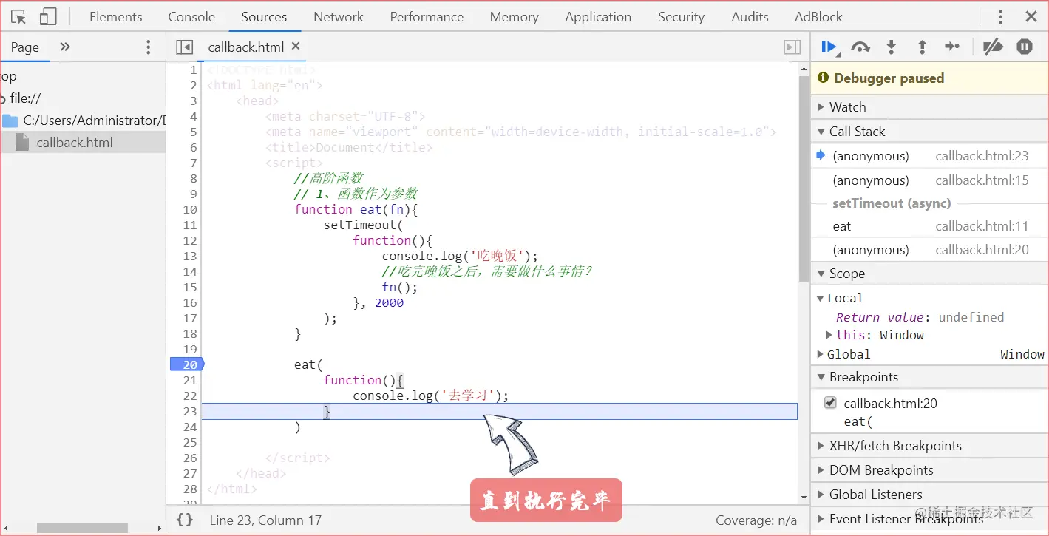Screen dimensions: 1049x536
Task: Collapse the Breakpoints section
Action: [930, 377]
